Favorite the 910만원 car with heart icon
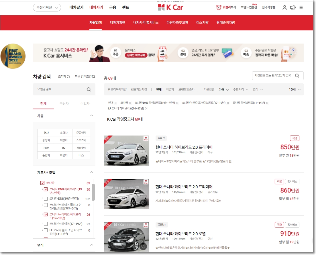Image resolution: width=316 pixels, height=255 pixels. tap(143, 246)
